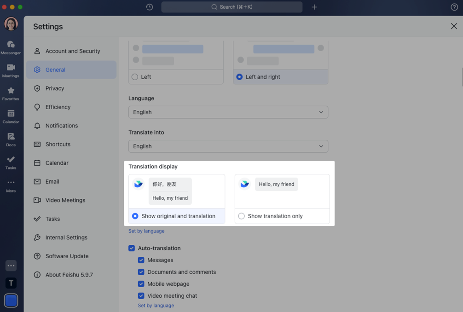Go to Privacy settings

coord(71,88)
